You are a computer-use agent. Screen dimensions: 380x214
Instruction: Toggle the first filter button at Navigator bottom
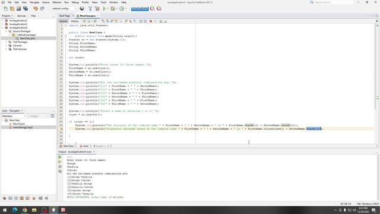pyautogui.click(x=5, y=198)
